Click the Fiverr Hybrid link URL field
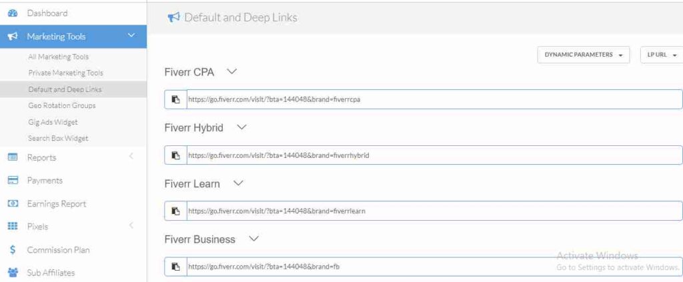Screen dimensions: 683x282 click(x=435, y=155)
